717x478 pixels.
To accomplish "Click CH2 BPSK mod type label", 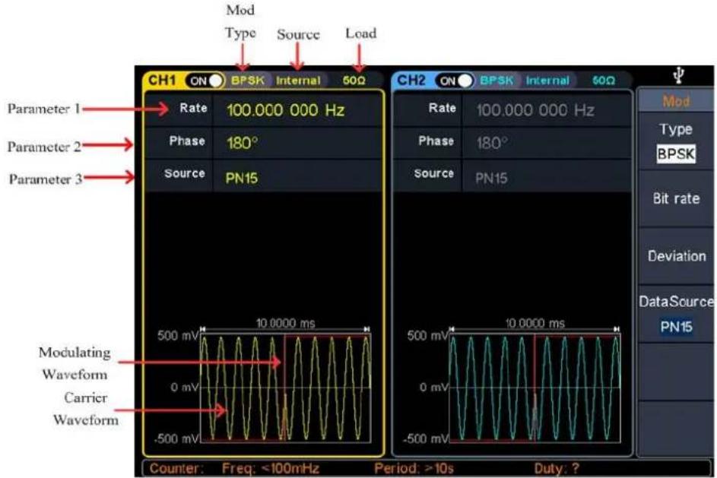I will 497,81.
